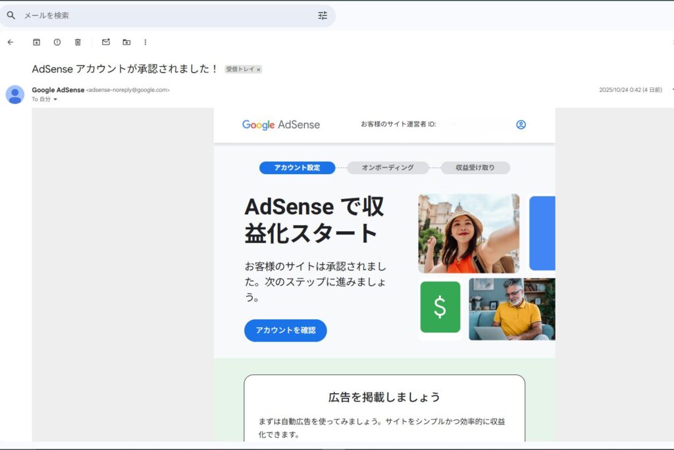Open the Move to folder icon
674x450 pixels.
click(x=126, y=42)
